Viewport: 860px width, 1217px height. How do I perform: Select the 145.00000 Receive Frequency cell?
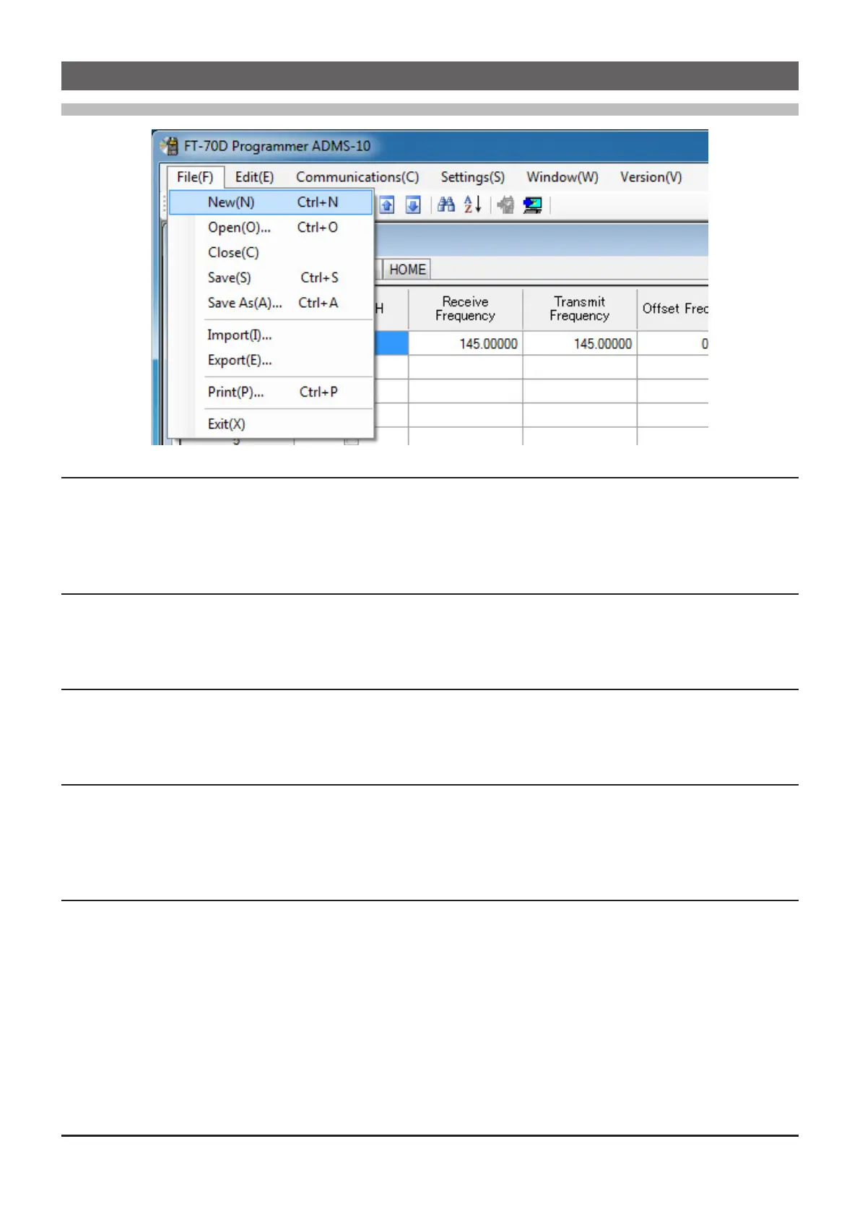[466, 344]
